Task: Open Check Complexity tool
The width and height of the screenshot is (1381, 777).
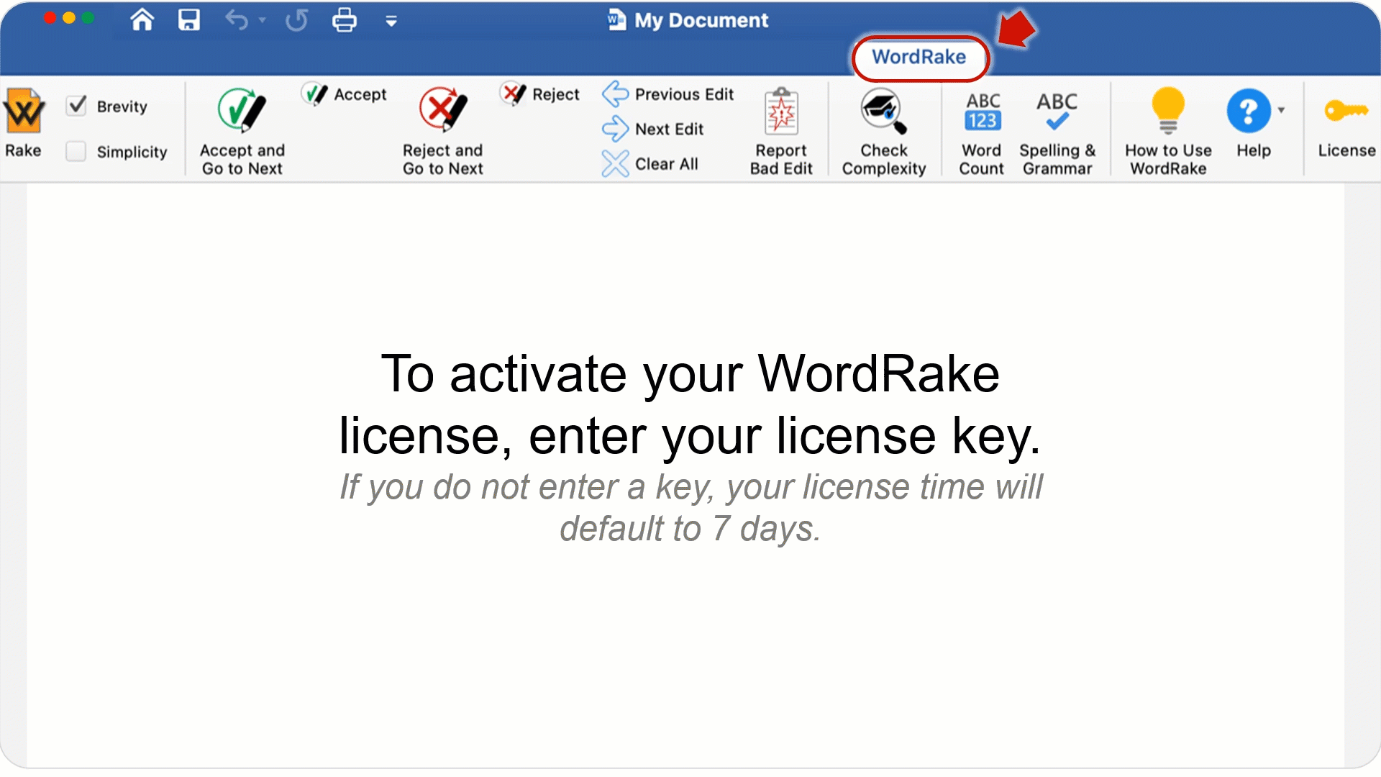Action: 882,128
